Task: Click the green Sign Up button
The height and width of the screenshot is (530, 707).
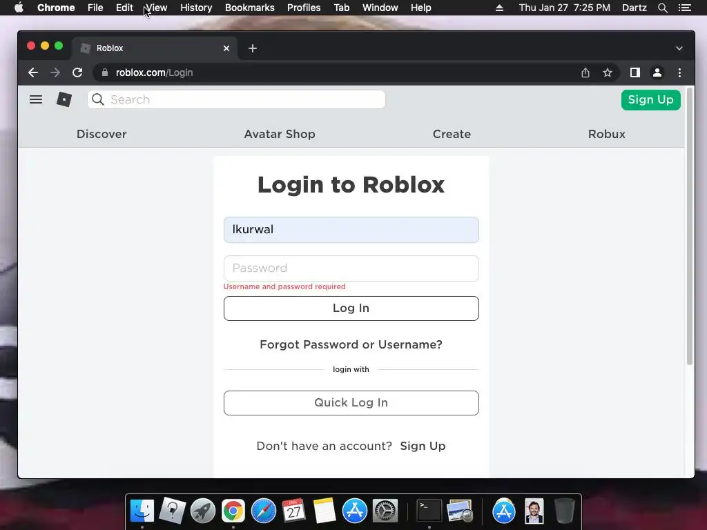Action: [650, 99]
